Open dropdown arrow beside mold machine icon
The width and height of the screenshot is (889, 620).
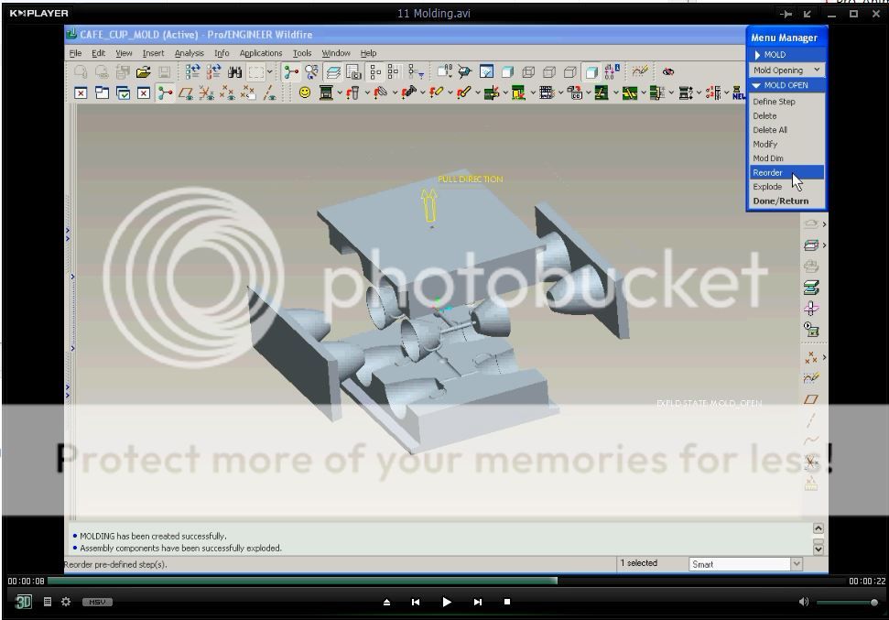[x=339, y=93]
